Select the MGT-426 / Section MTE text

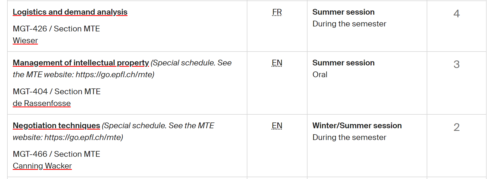(x=56, y=29)
